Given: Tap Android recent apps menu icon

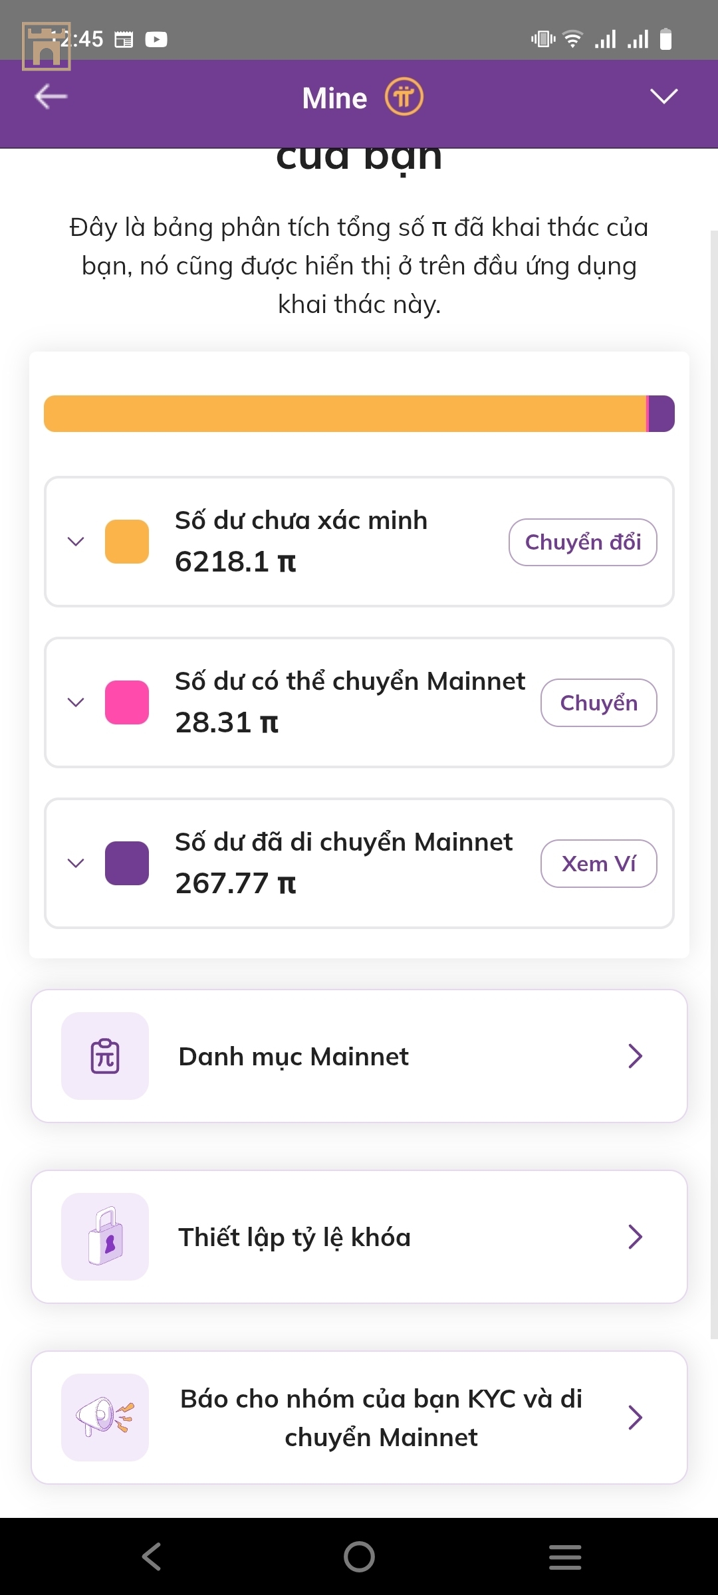Looking at the screenshot, I should pos(565,1557).
